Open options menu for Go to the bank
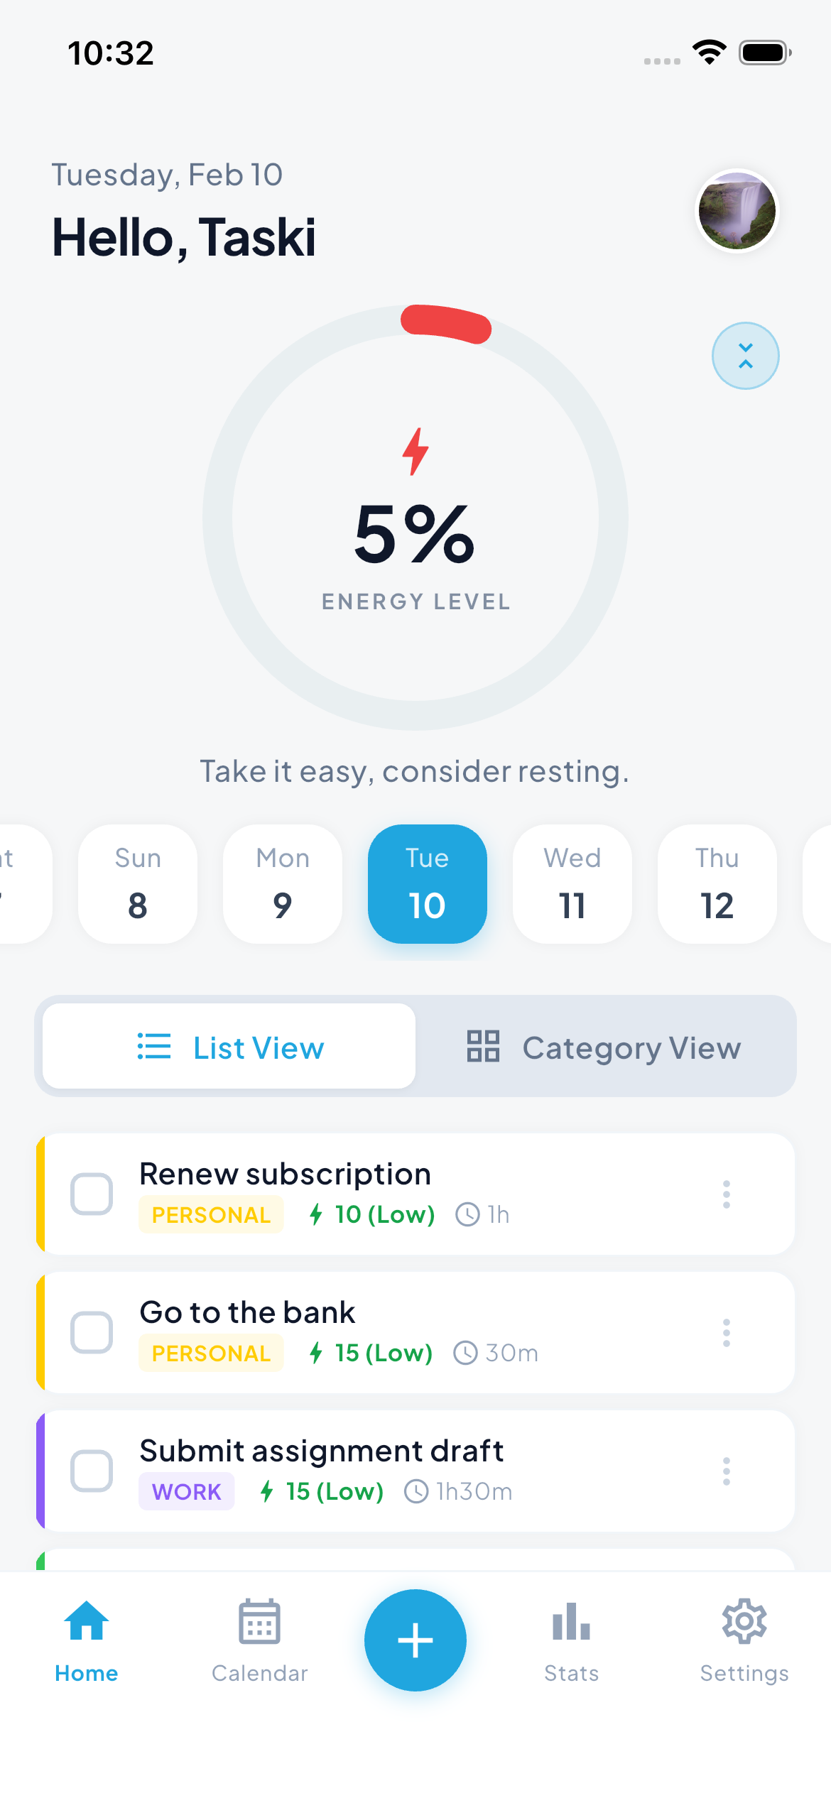This screenshot has height=1798, width=831. [726, 1333]
